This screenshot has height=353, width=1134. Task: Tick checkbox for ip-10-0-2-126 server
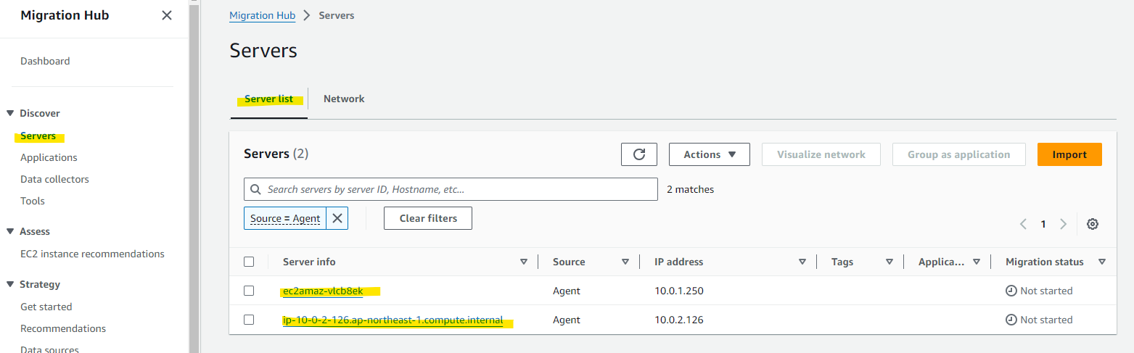click(x=249, y=320)
